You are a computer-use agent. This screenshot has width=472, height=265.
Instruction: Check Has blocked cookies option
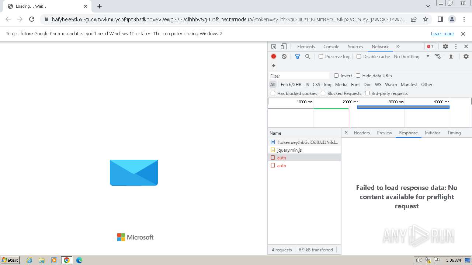(273, 93)
